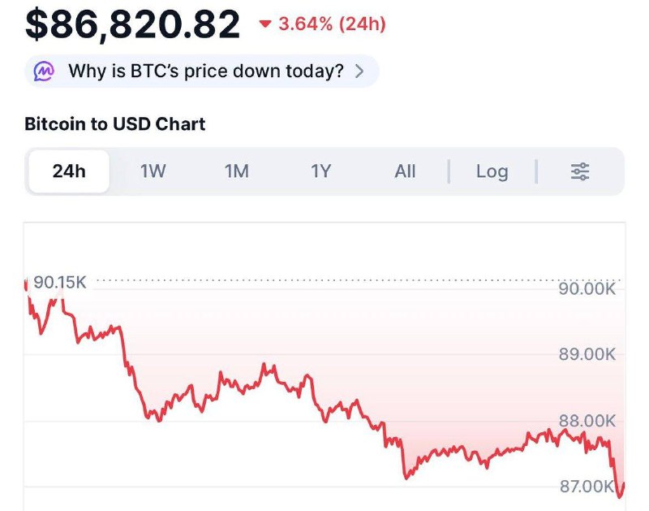The height and width of the screenshot is (511, 649).
Task: Click the chart line's final lowest dip
Action: (621, 495)
